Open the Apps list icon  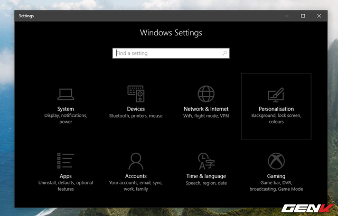65,161
